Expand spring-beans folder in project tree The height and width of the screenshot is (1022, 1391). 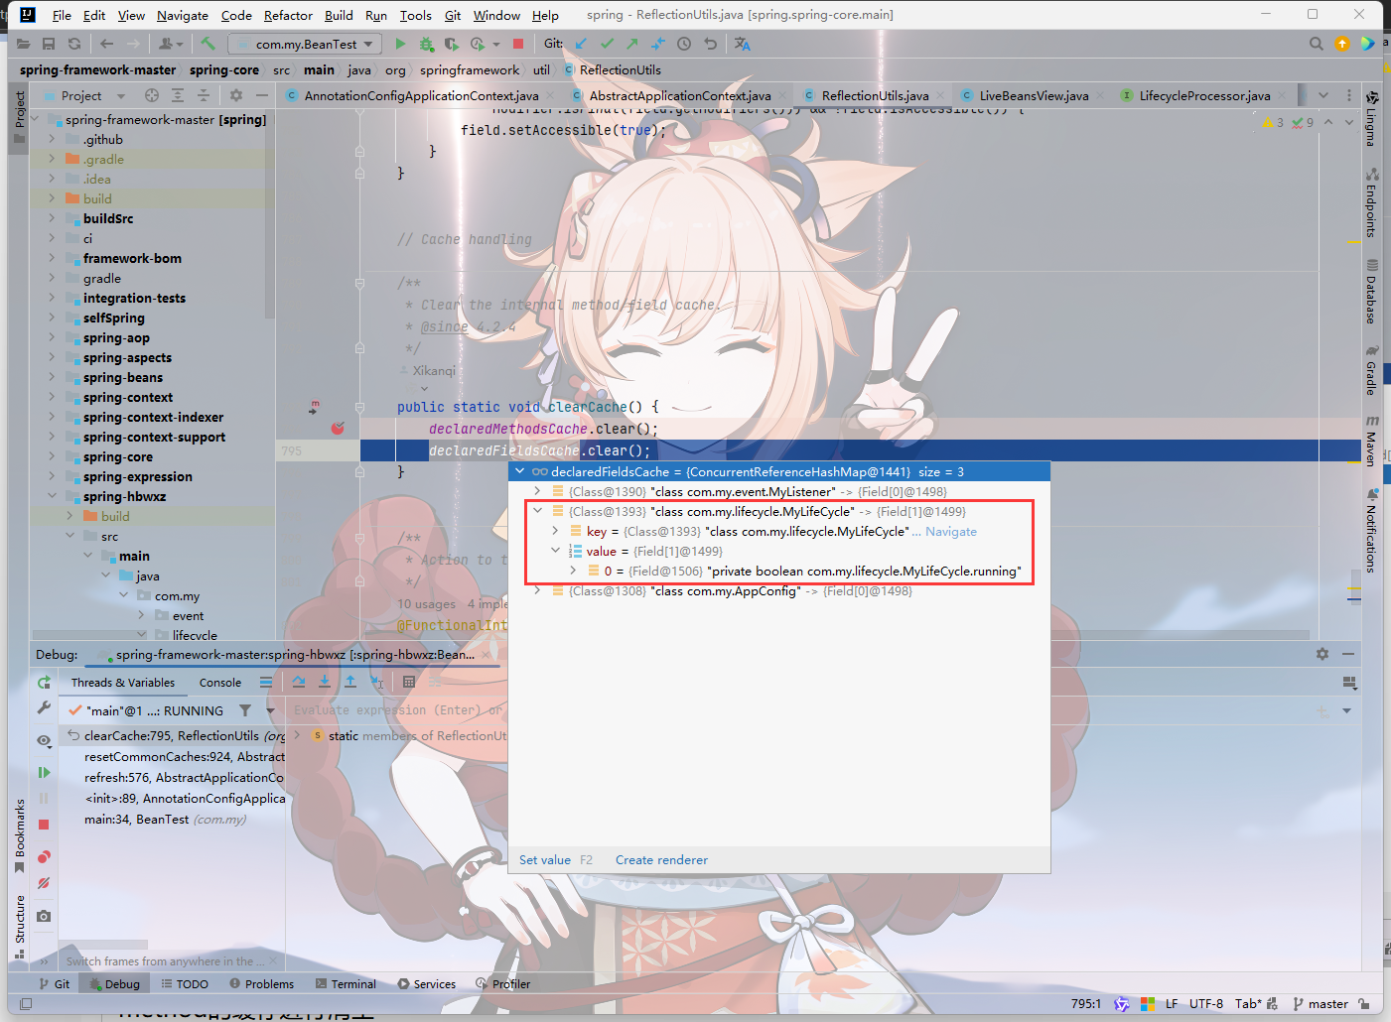[52, 377]
